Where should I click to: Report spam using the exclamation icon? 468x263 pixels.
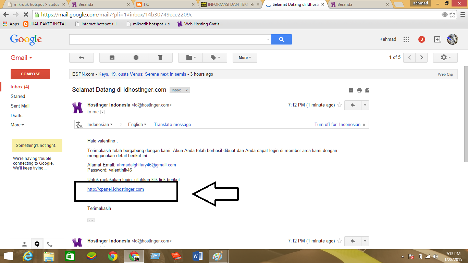pos(136,58)
